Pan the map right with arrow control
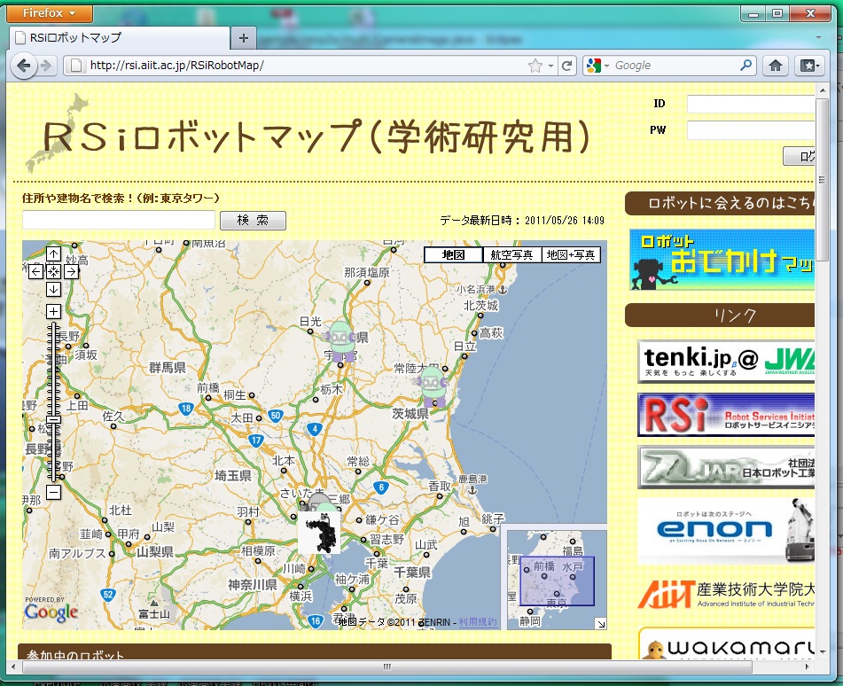The height and width of the screenshot is (686, 843). pos(71,271)
